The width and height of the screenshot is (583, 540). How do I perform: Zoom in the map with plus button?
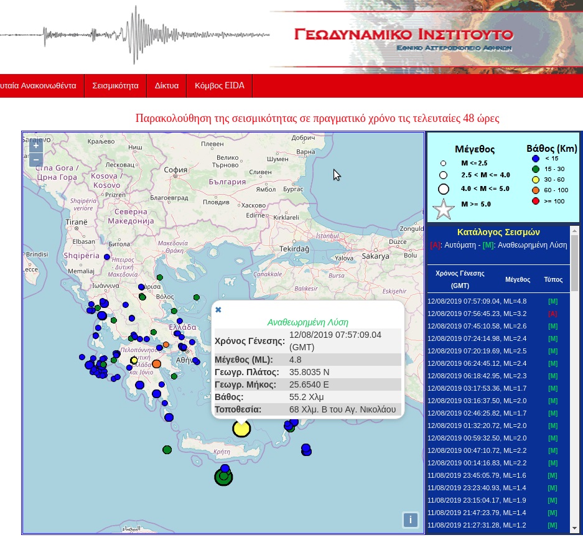click(35, 146)
